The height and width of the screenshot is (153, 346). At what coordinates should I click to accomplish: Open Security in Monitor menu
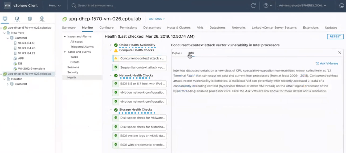point(73,72)
